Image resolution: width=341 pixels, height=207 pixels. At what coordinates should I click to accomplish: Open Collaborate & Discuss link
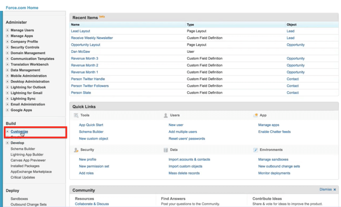click(92, 204)
